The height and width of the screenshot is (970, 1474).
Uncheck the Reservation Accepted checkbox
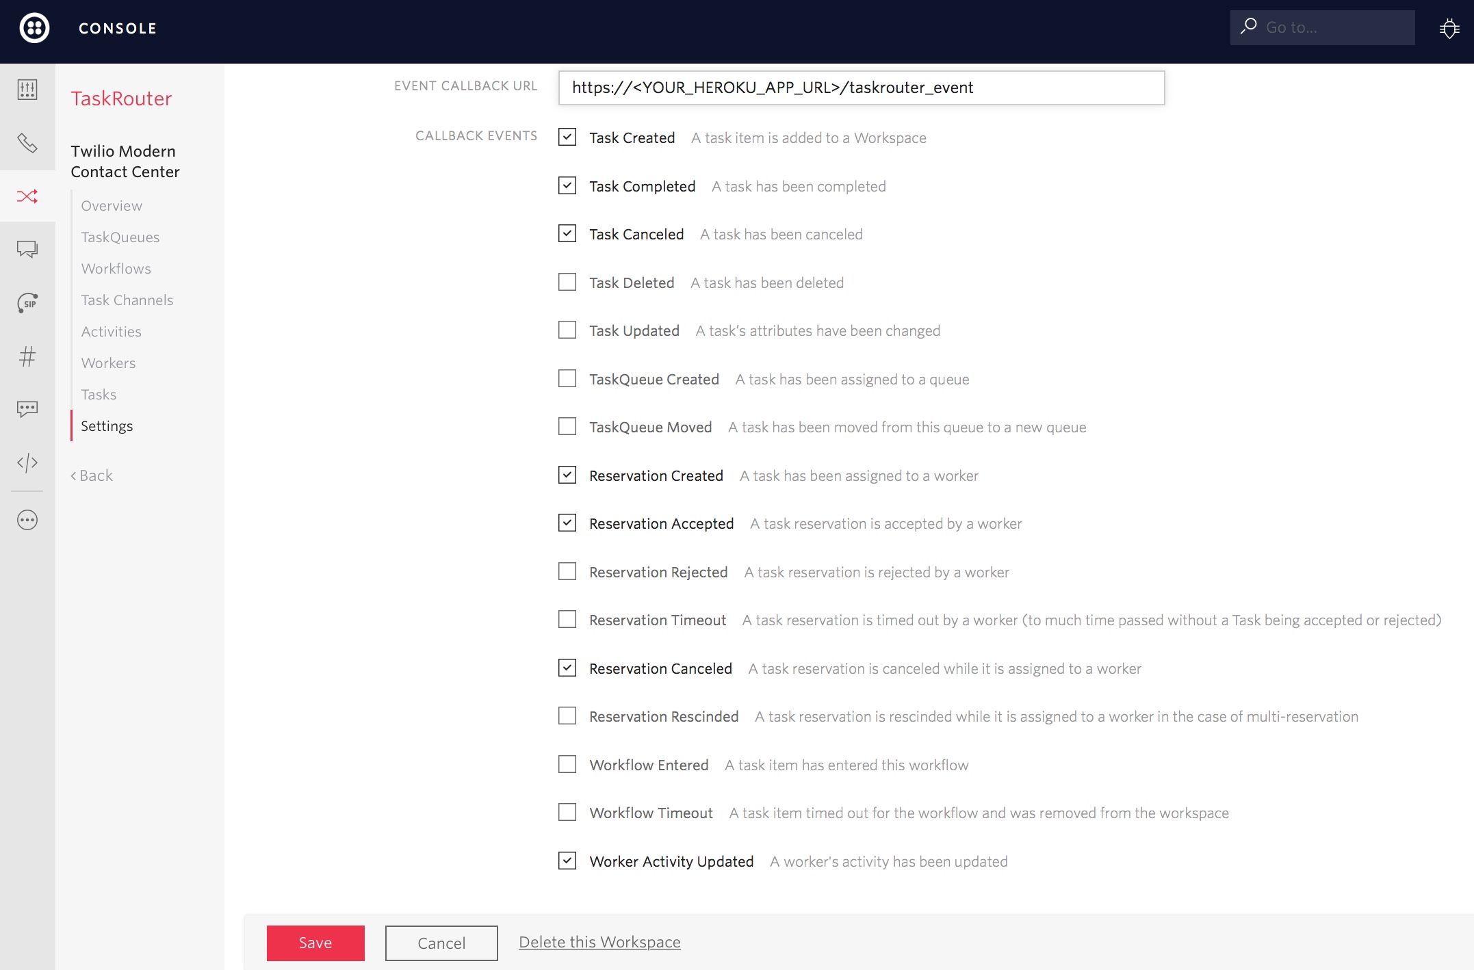click(567, 523)
